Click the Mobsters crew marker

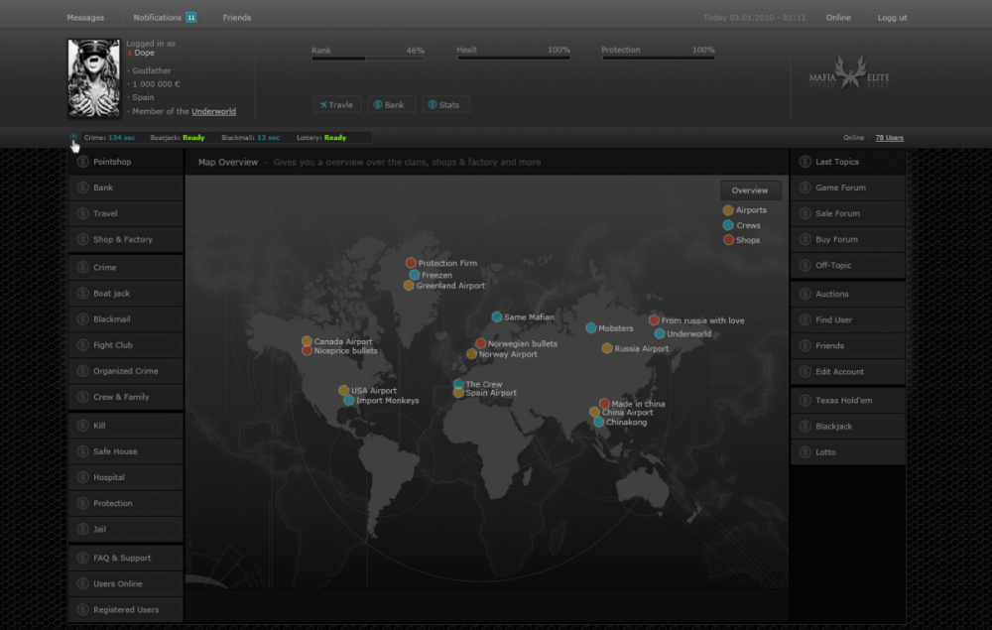591,328
